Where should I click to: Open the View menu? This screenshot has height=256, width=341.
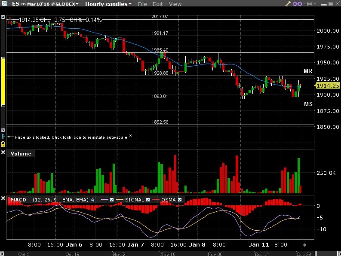pos(175,4)
